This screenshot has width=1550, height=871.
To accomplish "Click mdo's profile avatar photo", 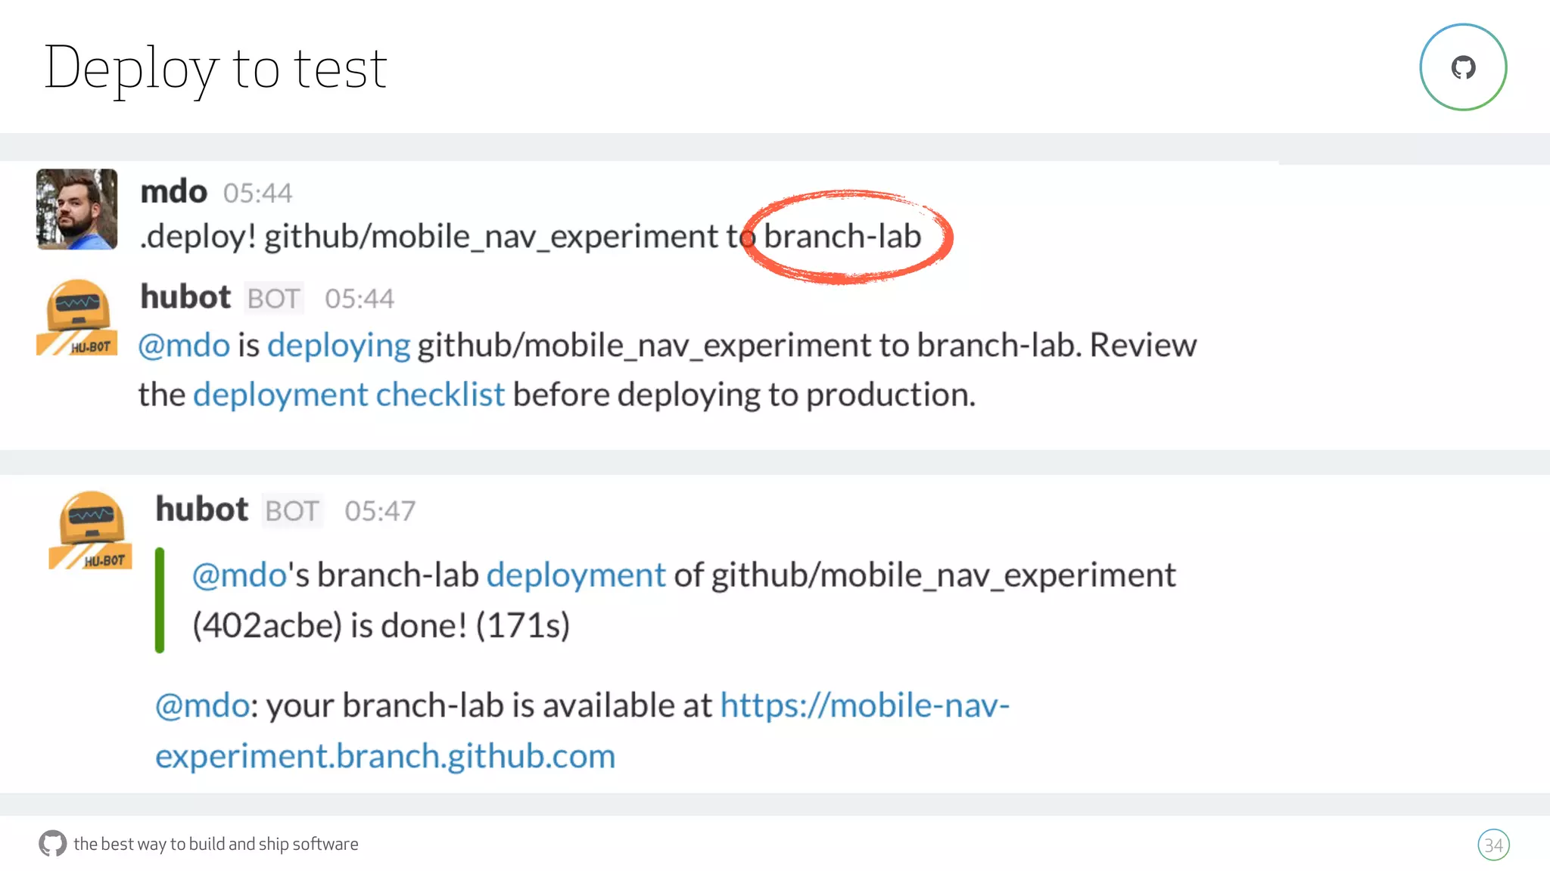I will (x=76, y=209).
